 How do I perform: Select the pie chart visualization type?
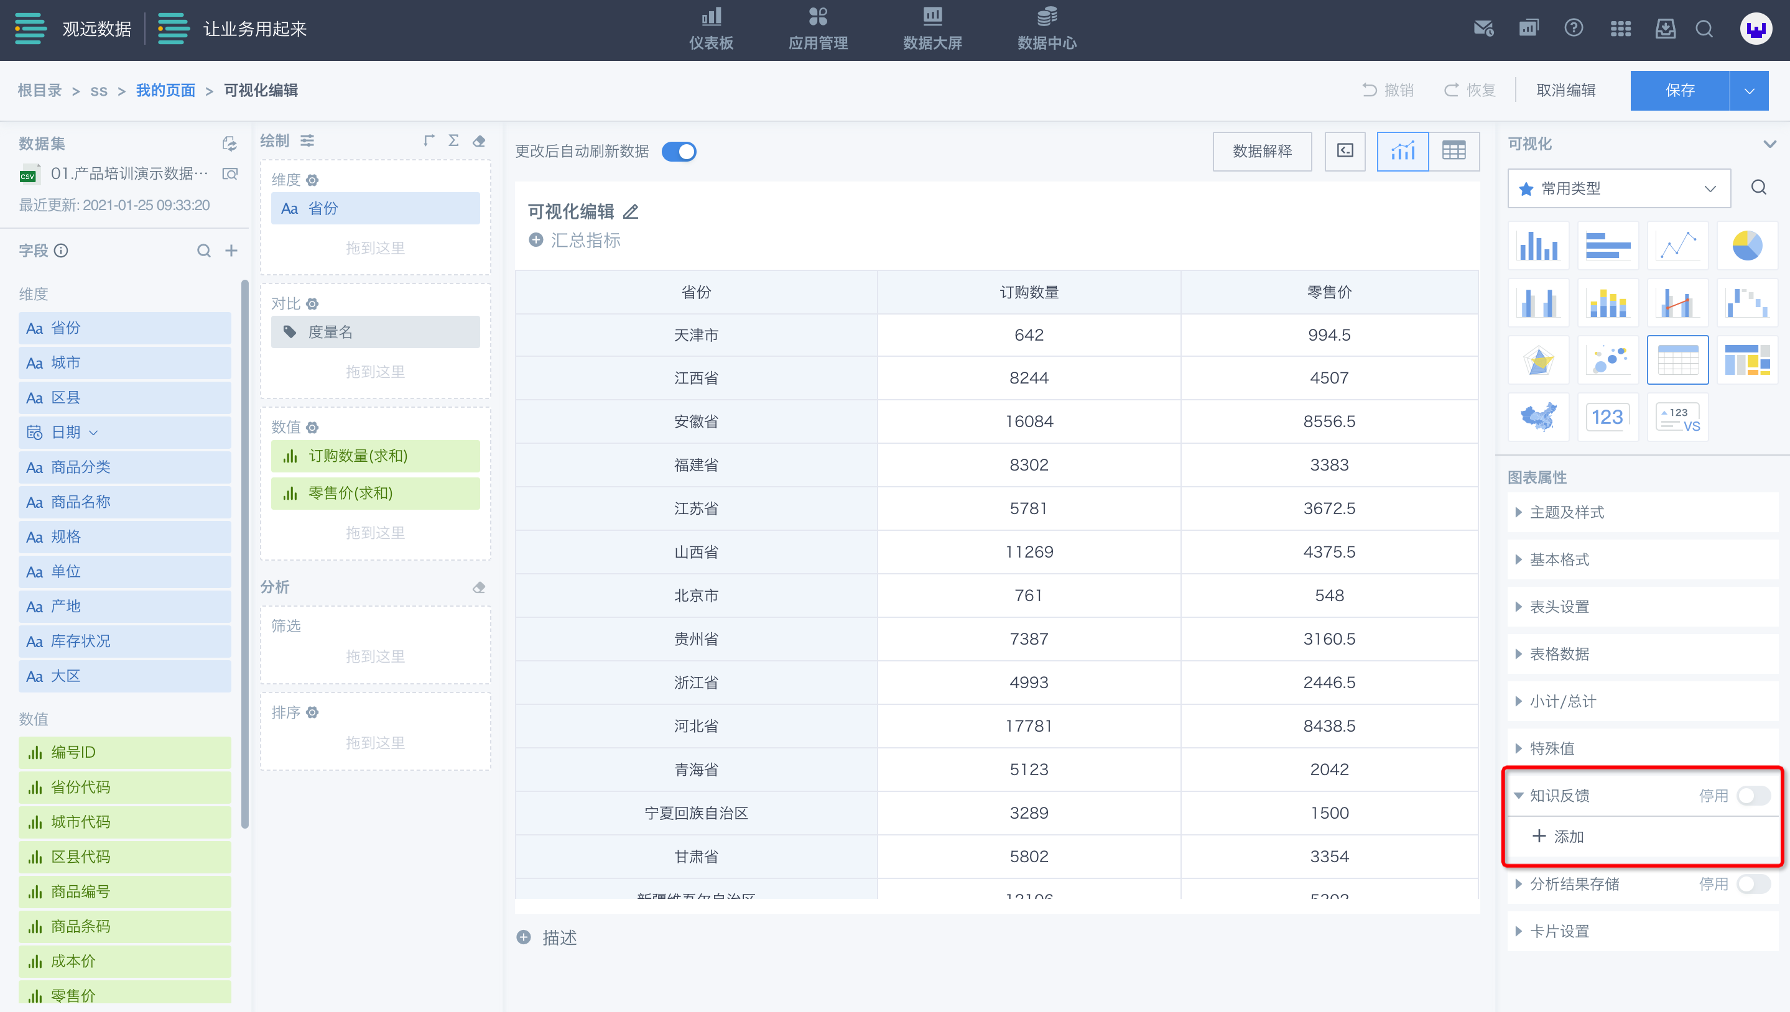(1746, 246)
